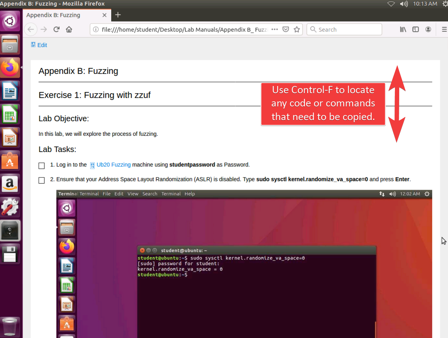Save page to Pocket icon
448x338 pixels.
pyautogui.click(x=286, y=29)
